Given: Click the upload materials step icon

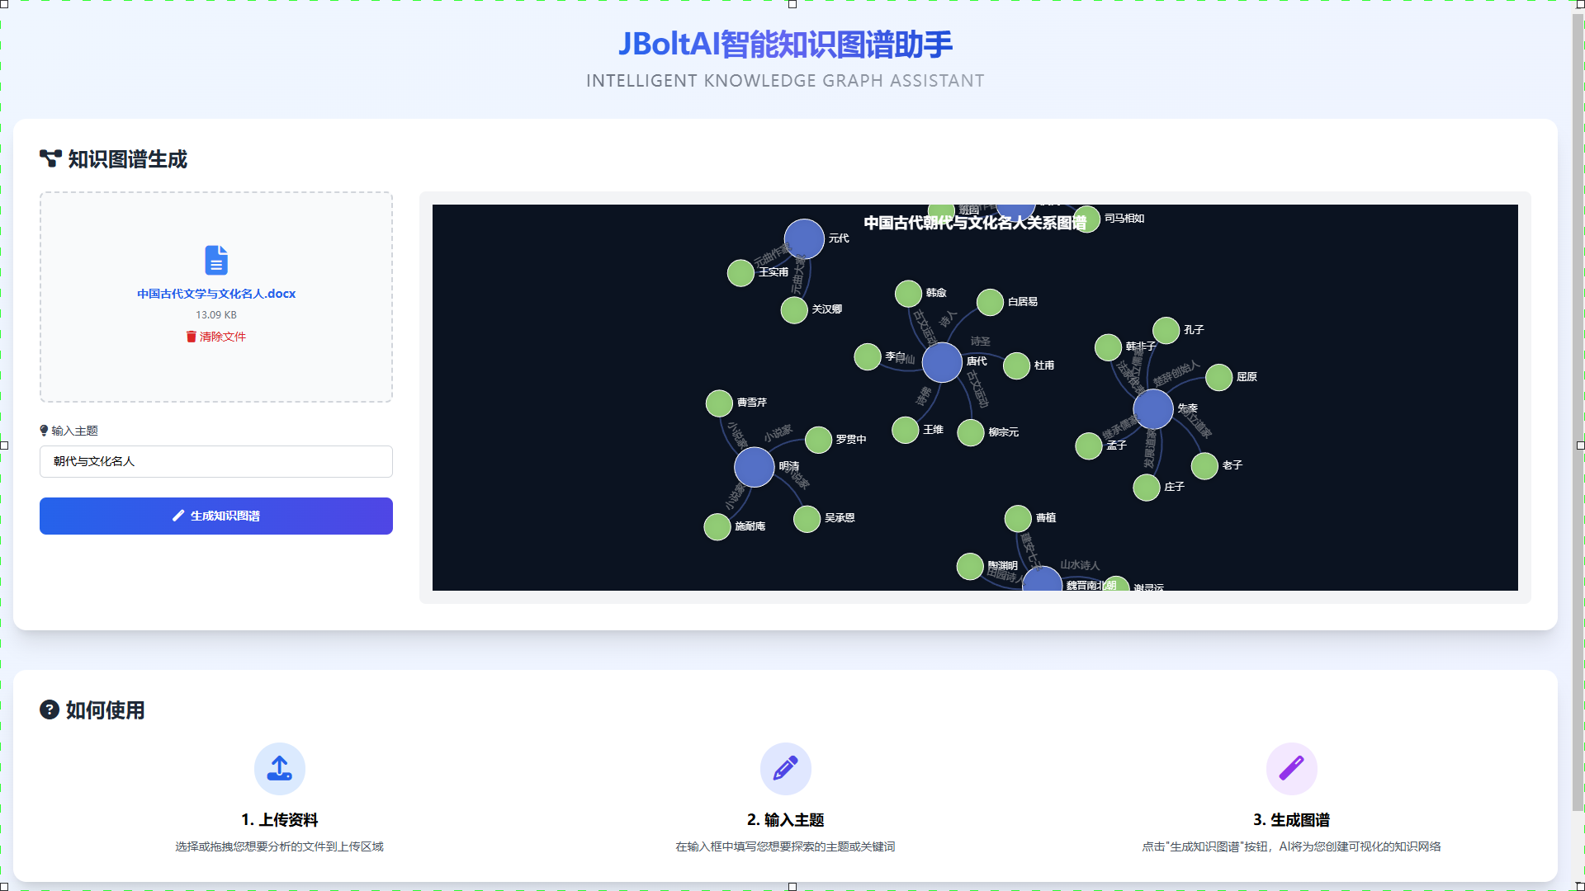Looking at the screenshot, I should 280,769.
